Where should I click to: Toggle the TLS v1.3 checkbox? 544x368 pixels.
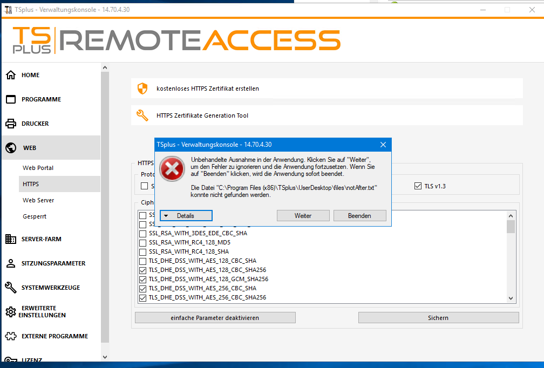coord(417,186)
